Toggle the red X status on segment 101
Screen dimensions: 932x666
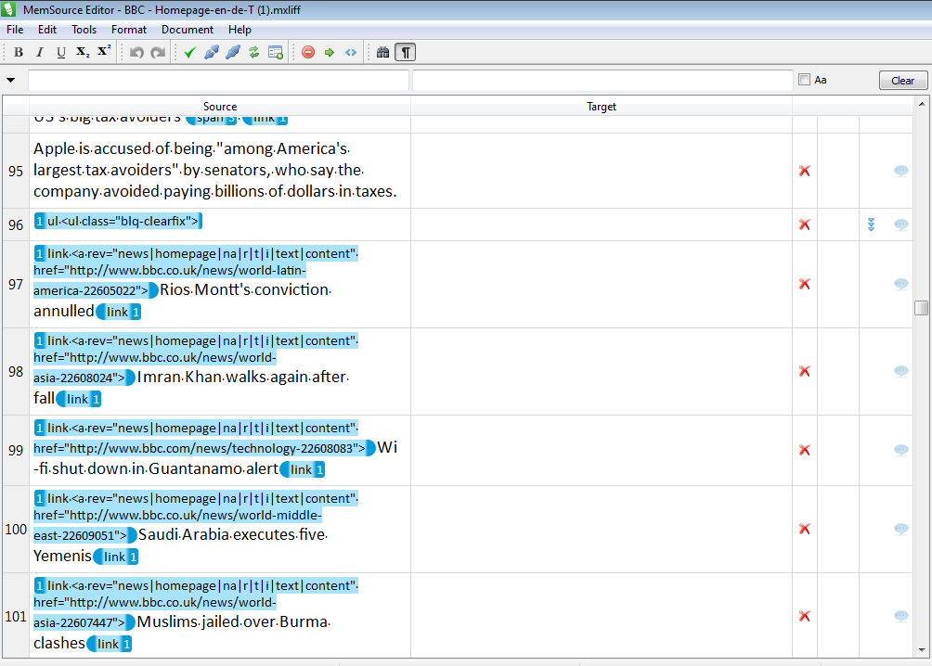pyautogui.click(x=805, y=616)
